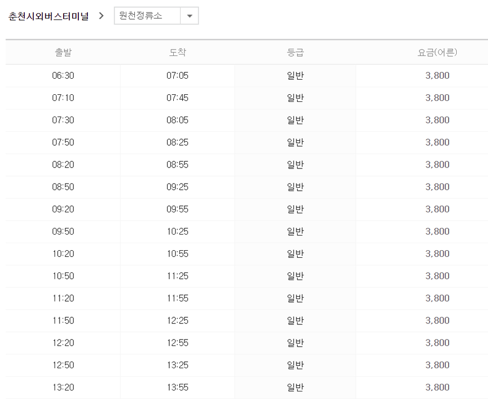Click the 08:25 arrival time
Screen dimensions: 488x399
pyautogui.click(x=177, y=142)
